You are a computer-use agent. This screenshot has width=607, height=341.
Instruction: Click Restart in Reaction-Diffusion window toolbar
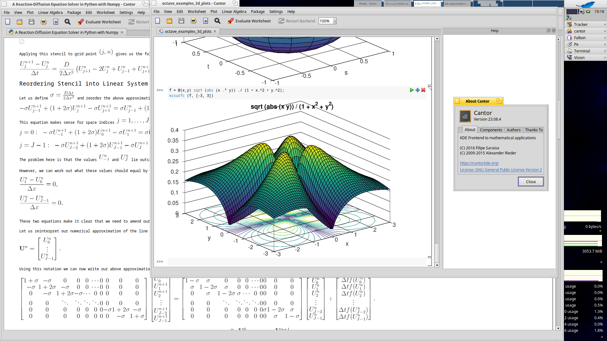tap(139, 22)
